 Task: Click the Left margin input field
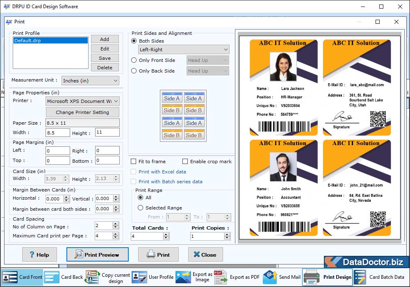pyautogui.click(x=58, y=150)
